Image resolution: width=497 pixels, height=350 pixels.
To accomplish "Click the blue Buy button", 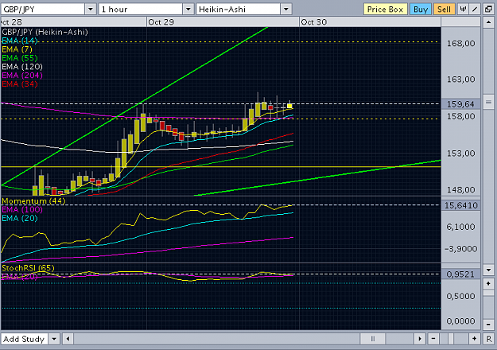I will [x=421, y=10].
